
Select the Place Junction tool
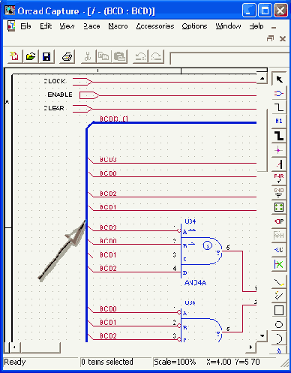click(x=279, y=150)
